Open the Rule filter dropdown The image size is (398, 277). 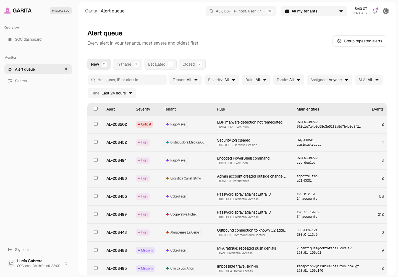point(256,80)
